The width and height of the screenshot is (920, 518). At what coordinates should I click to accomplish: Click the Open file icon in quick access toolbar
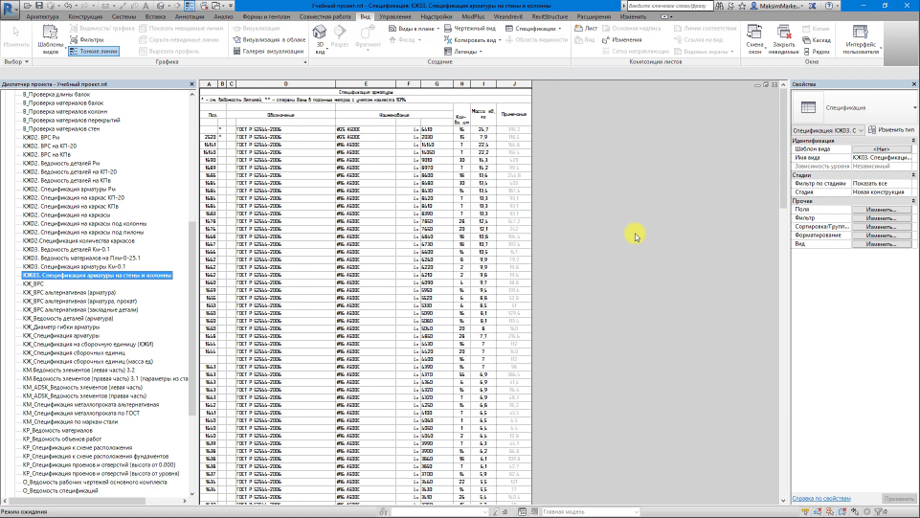(x=28, y=6)
